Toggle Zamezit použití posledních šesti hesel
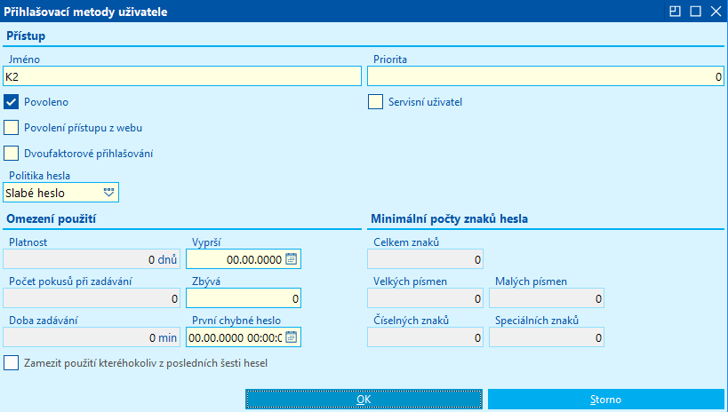The height and width of the screenshot is (412, 728). tap(12, 363)
